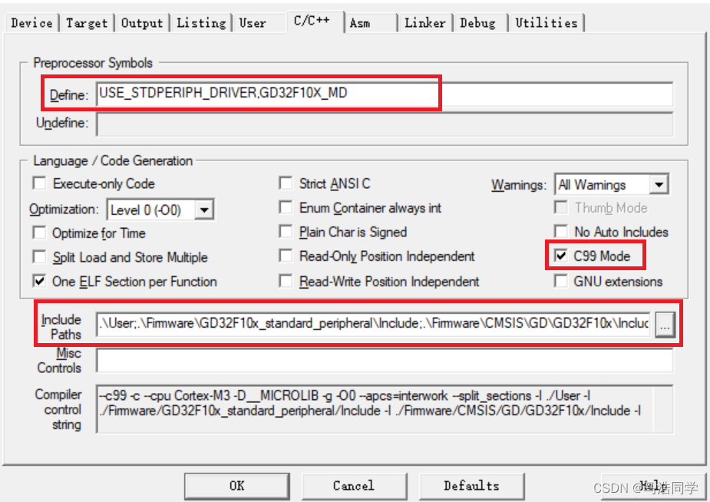The image size is (710, 502).
Task: Click the Compiler control string box
Action: [x=385, y=409]
